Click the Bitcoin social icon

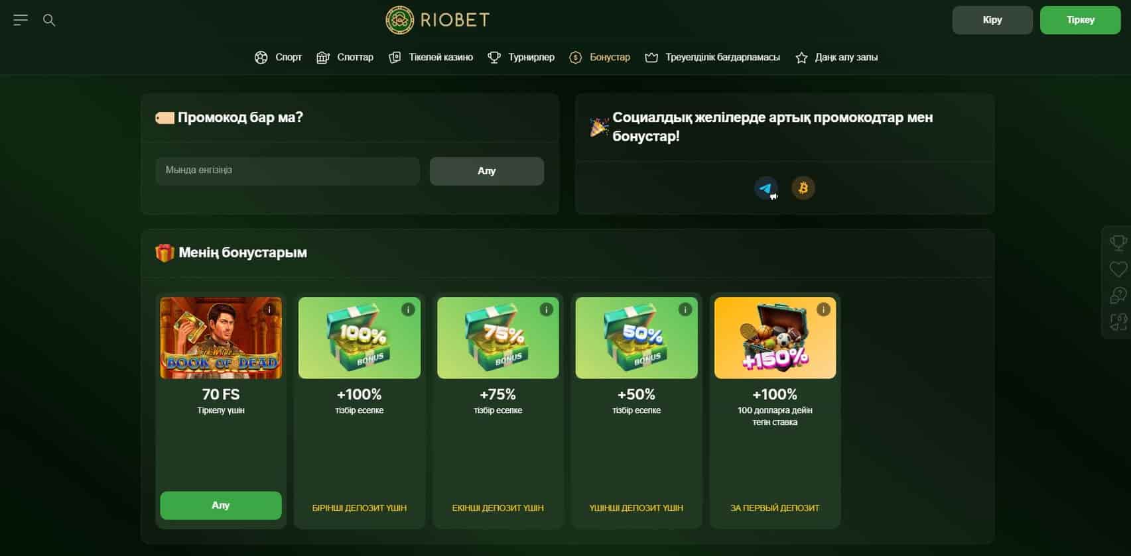[803, 188]
